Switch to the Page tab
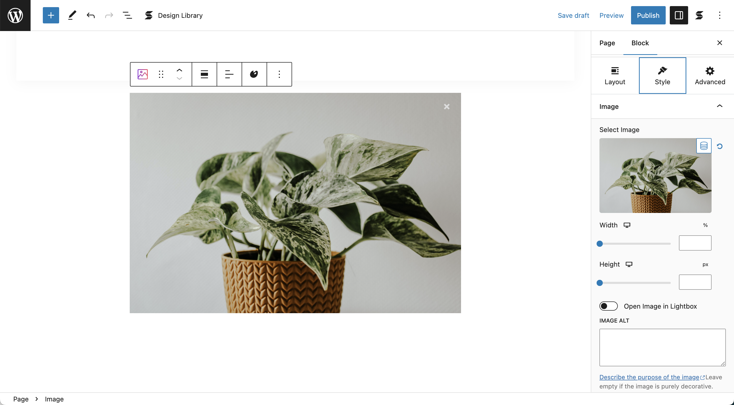This screenshot has height=405, width=734. (607, 43)
